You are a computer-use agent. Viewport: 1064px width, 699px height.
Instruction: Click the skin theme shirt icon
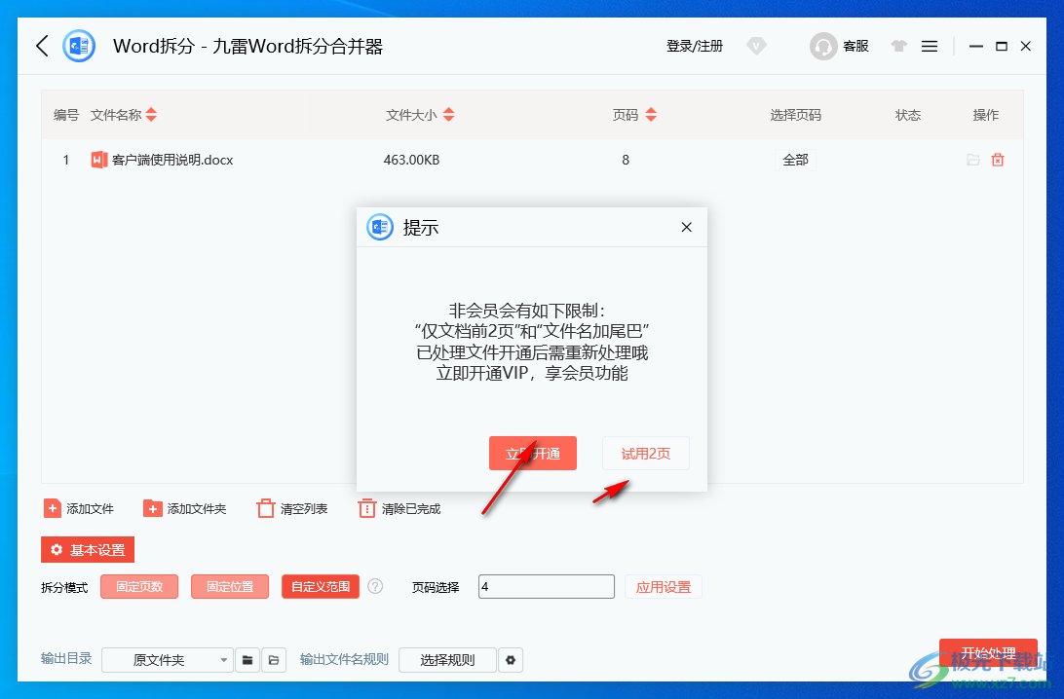click(897, 46)
